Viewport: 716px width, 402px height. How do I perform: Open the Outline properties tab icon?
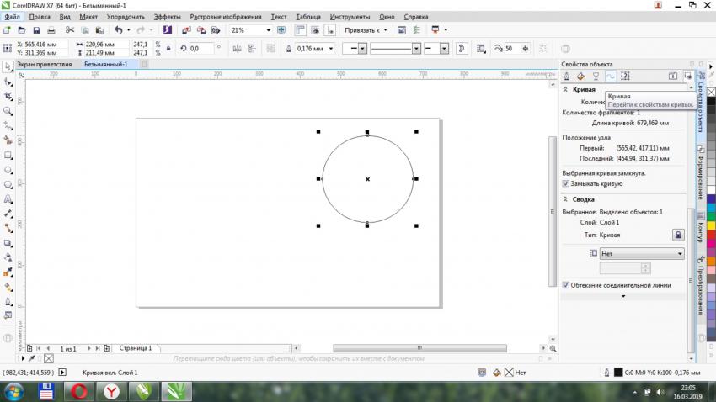pos(567,77)
